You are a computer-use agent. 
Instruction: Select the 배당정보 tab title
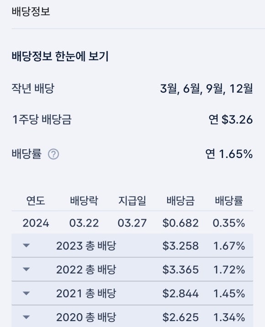click(x=31, y=11)
